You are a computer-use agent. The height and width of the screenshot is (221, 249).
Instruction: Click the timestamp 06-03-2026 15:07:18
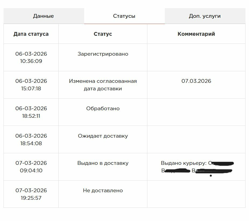31,85
